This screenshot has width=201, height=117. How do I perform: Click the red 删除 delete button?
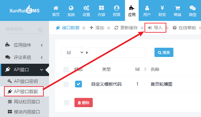pos(83,103)
